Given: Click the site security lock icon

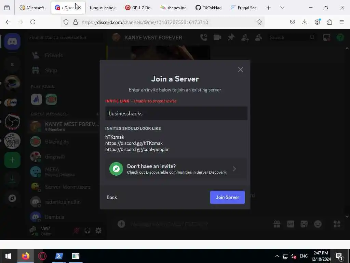Looking at the screenshot, I should 76,22.
